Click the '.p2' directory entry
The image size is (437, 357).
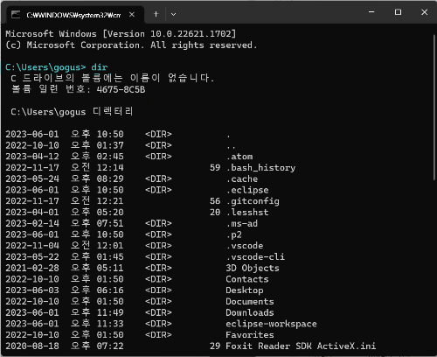click(234, 234)
